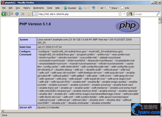Click the magnifier search icon
162x117 pixels.
(158, 14)
